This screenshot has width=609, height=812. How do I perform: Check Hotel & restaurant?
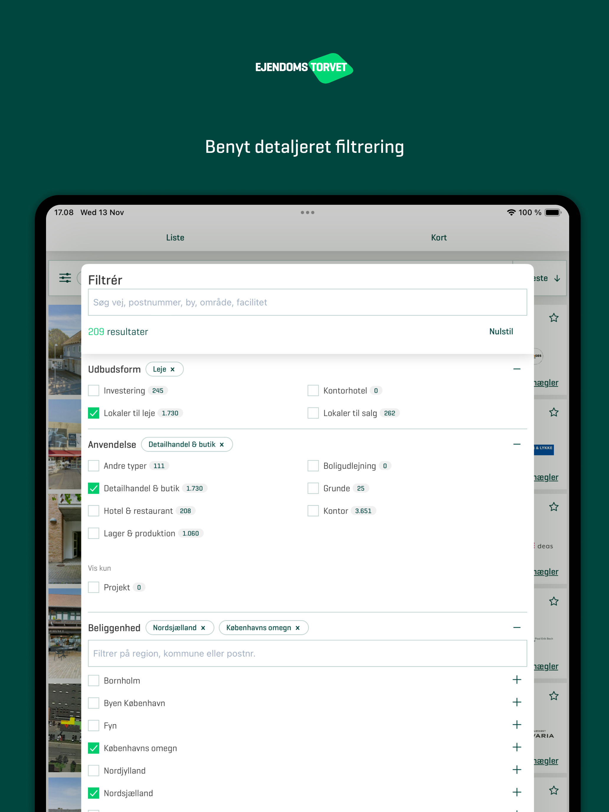(94, 511)
